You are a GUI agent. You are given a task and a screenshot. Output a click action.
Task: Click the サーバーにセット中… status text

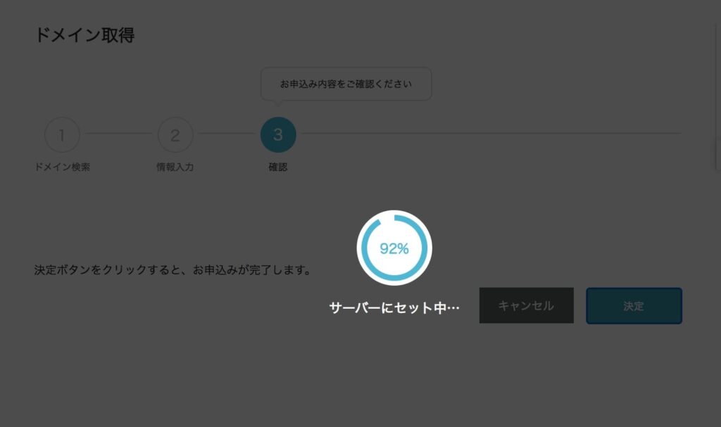pyautogui.click(x=394, y=307)
